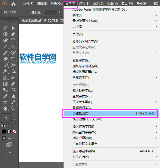Viewport: 160px width, 168px height.
Task: Open the 对象(O) menu
Action: click(56, 4)
